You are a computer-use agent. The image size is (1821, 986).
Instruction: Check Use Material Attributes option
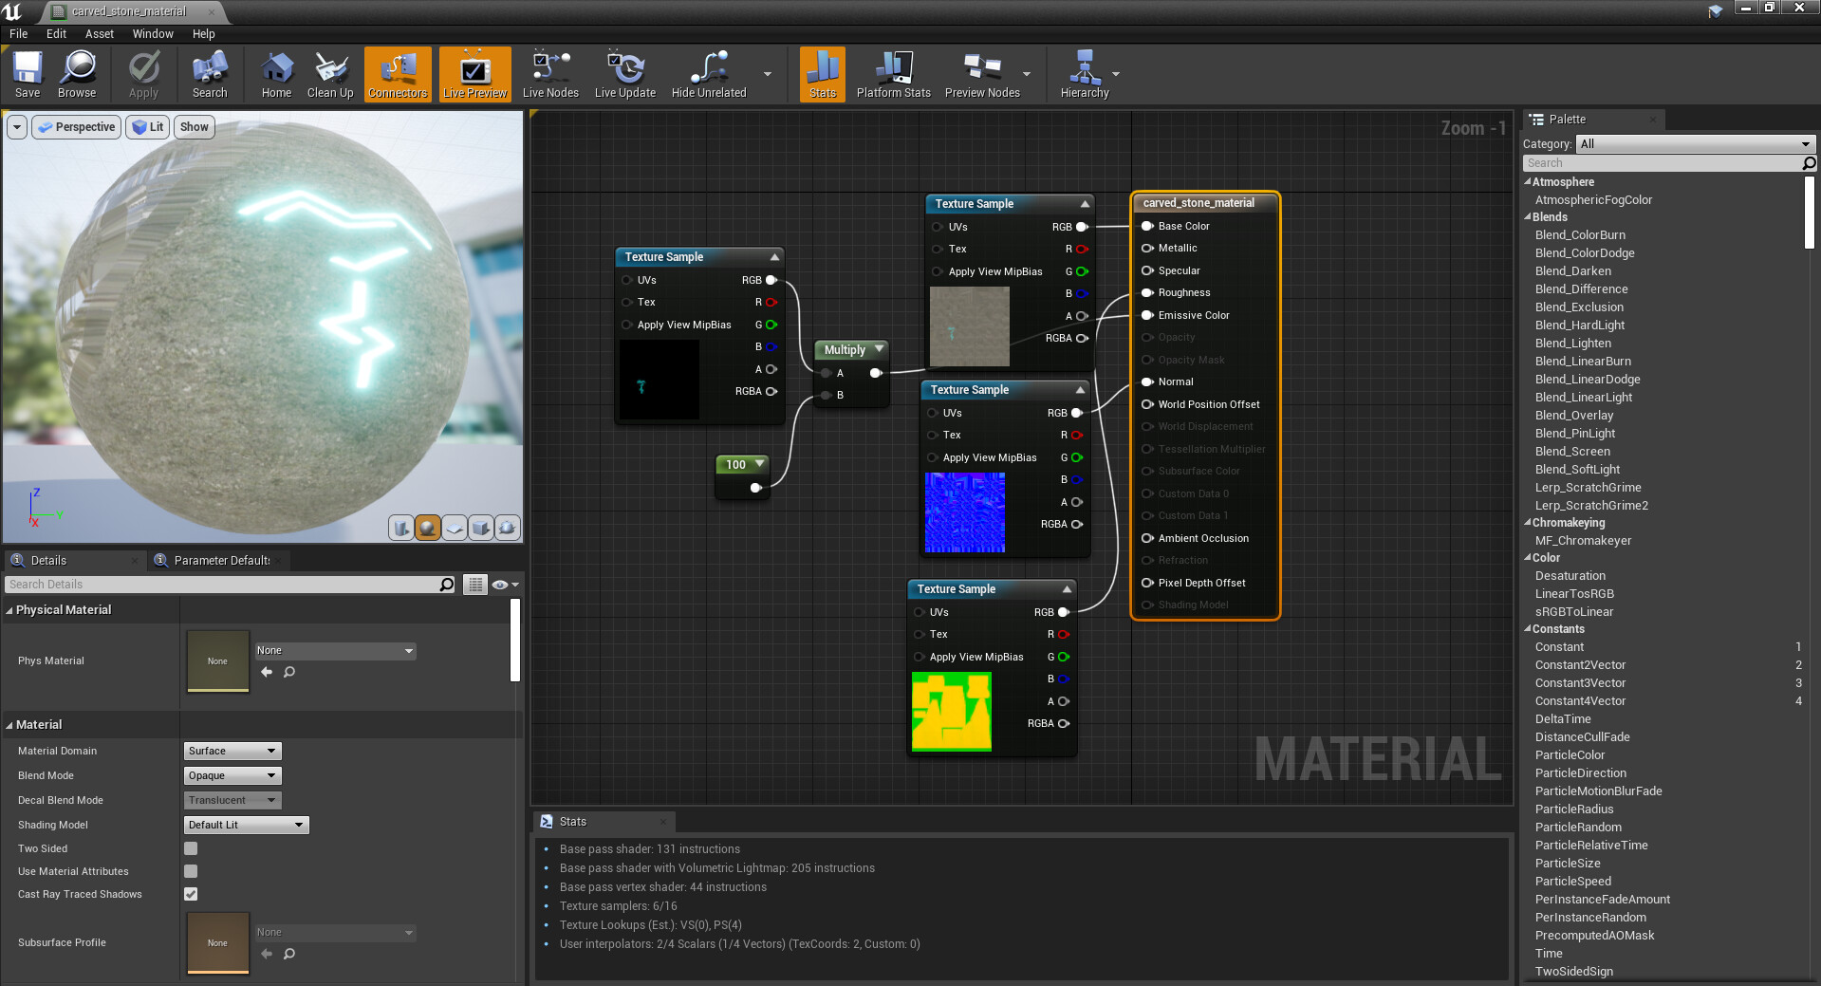(x=191, y=871)
